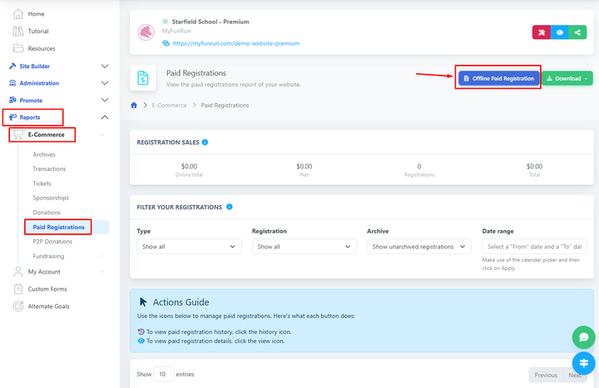Click info icon next to Filter Your Registrations
Screen dimensions: 599x388
point(229,207)
